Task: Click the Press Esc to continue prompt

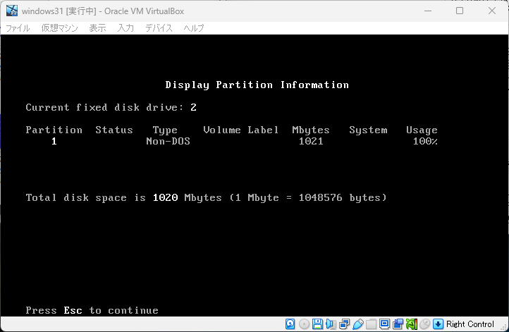Action: [x=92, y=311]
